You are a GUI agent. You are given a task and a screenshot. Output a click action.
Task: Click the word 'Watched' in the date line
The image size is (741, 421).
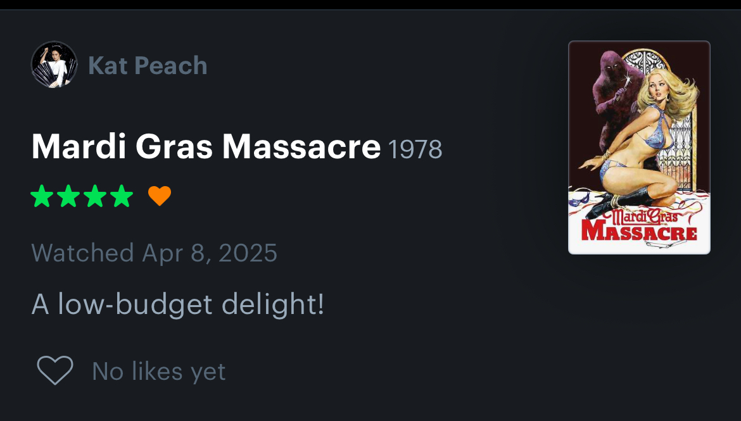click(83, 253)
